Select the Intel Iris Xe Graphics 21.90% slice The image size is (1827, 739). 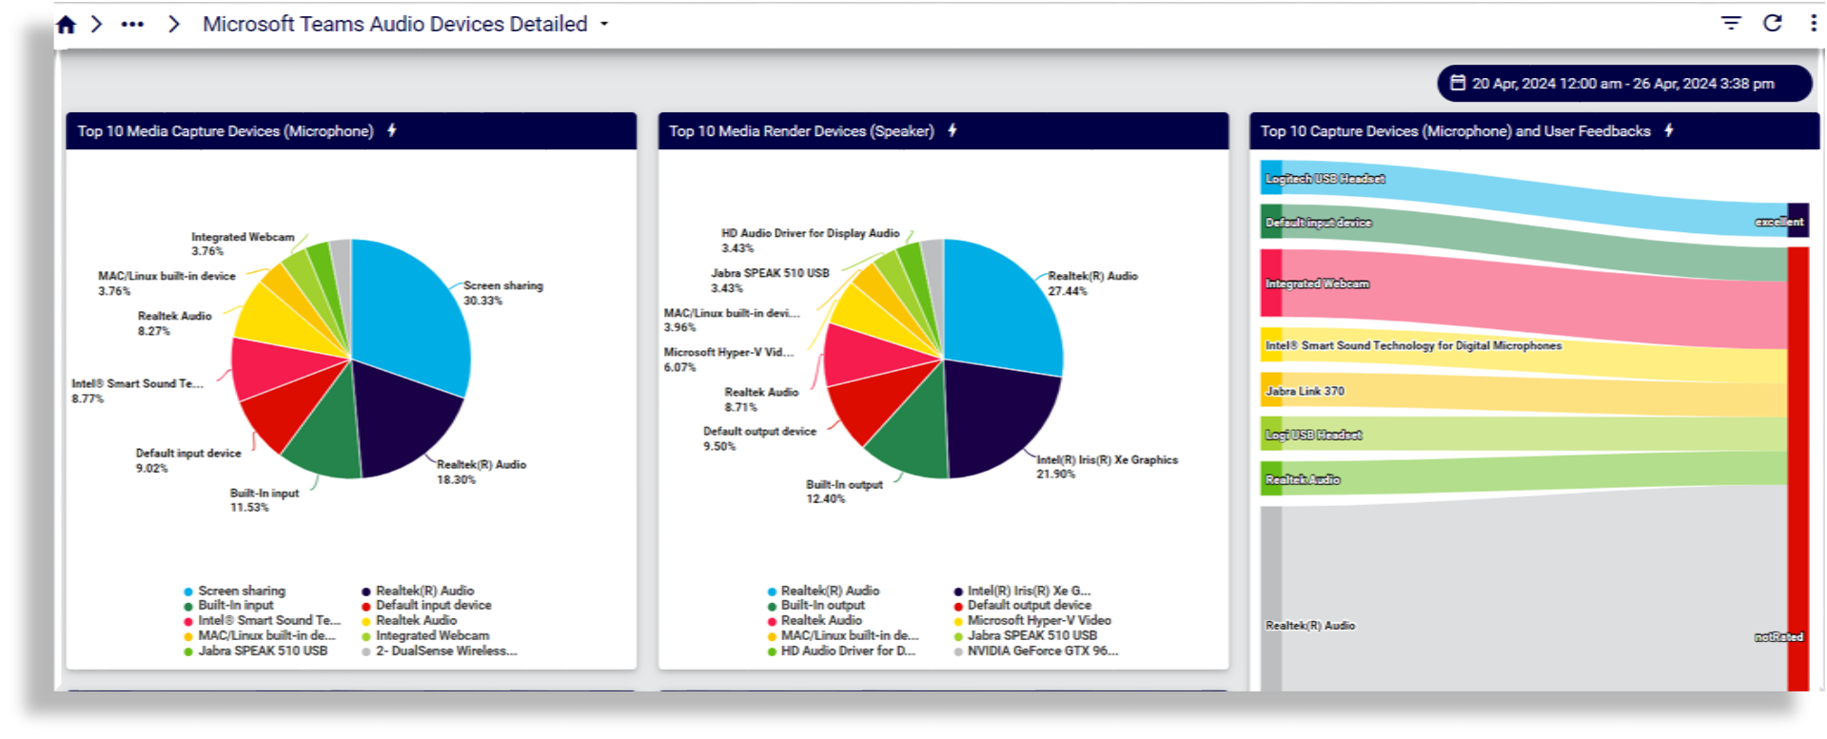click(x=999, y=418)
